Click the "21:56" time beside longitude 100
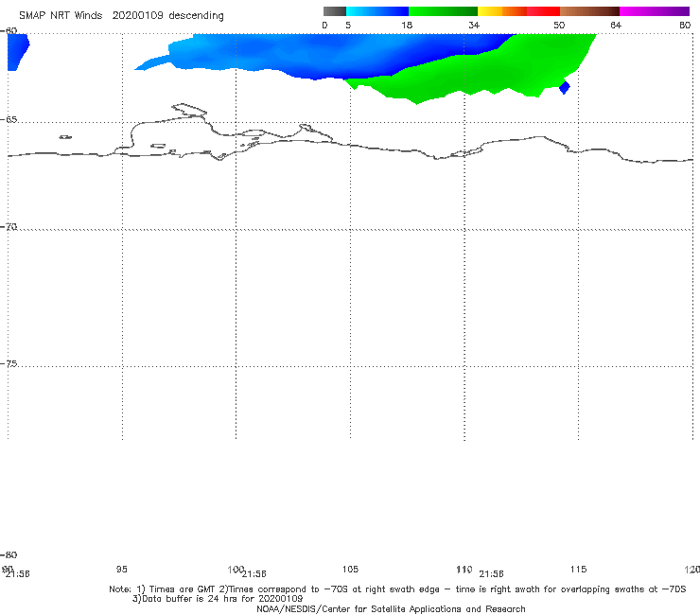The width and height of the screenshot is (700, 615). (x=254, y=574)
